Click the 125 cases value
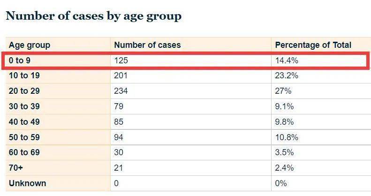Image resolution: width=371 pixels, height=196 pixels. pyautogui.click(x=121, y=60)
